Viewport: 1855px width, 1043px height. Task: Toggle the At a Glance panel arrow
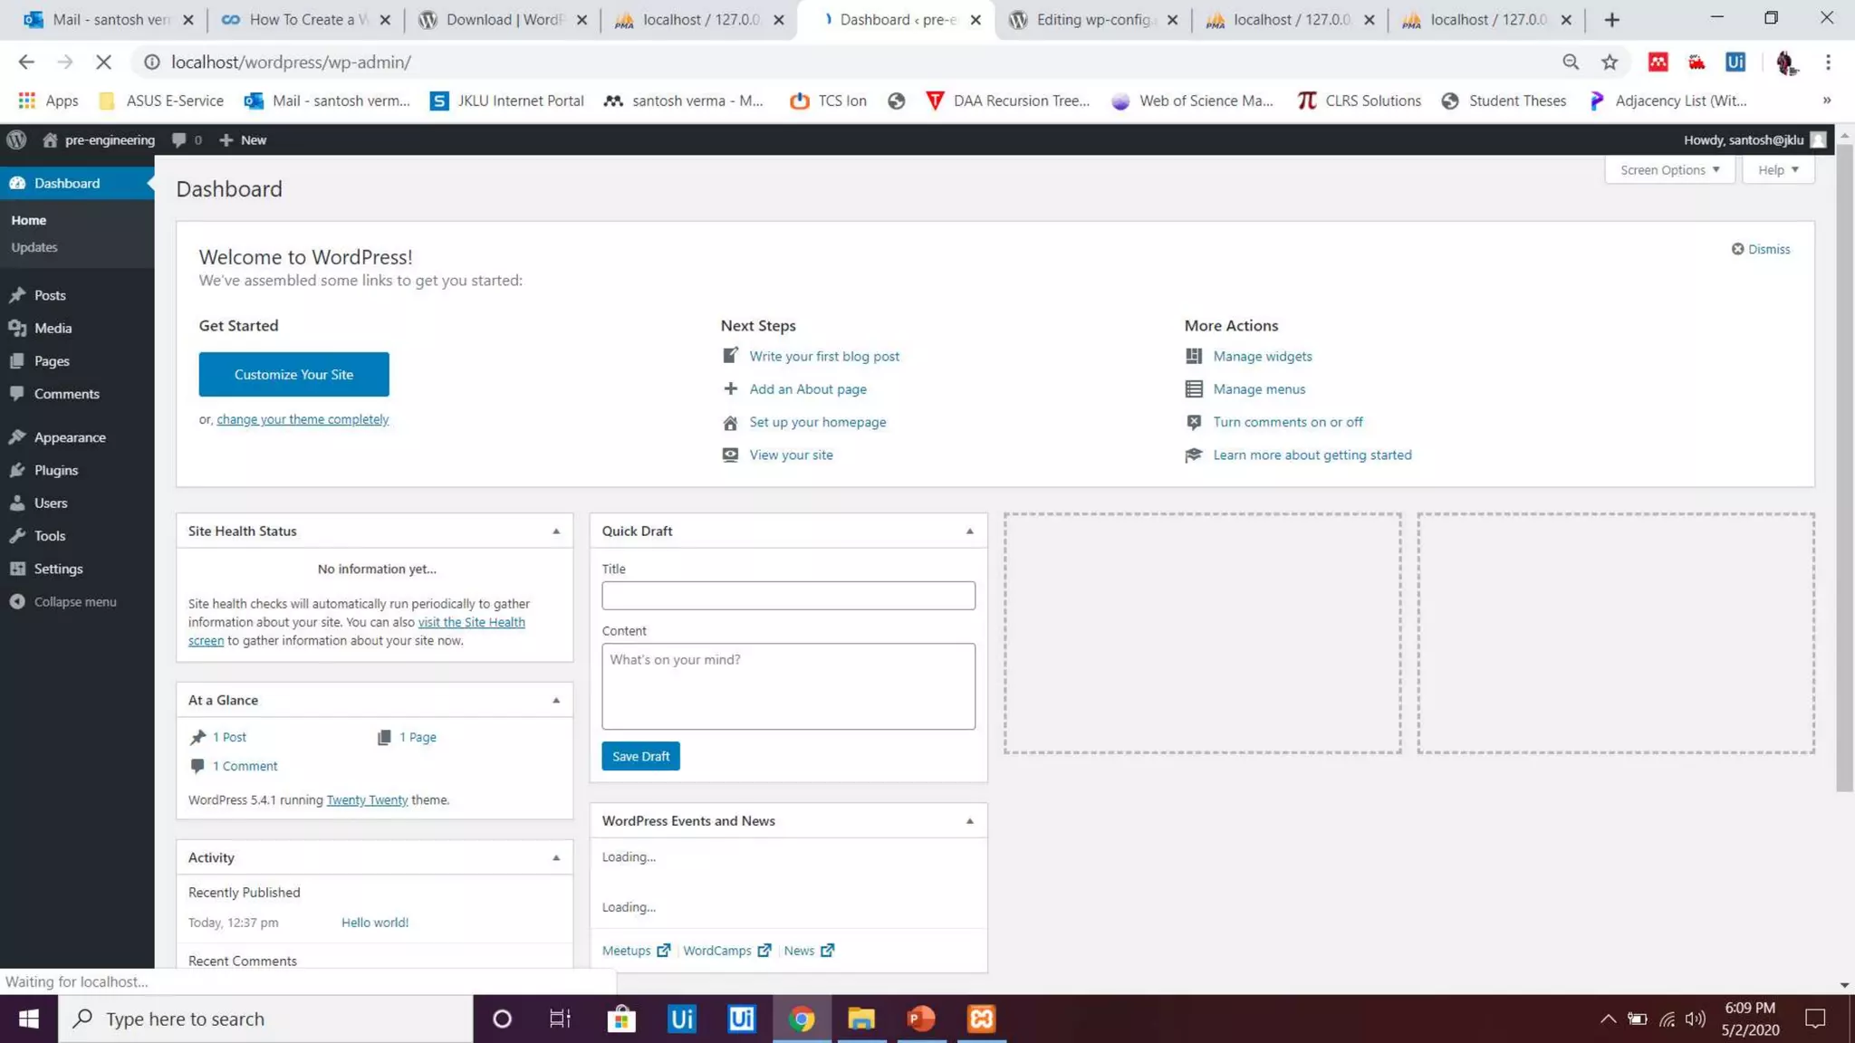pyautogui.click(x=556, y=700)
